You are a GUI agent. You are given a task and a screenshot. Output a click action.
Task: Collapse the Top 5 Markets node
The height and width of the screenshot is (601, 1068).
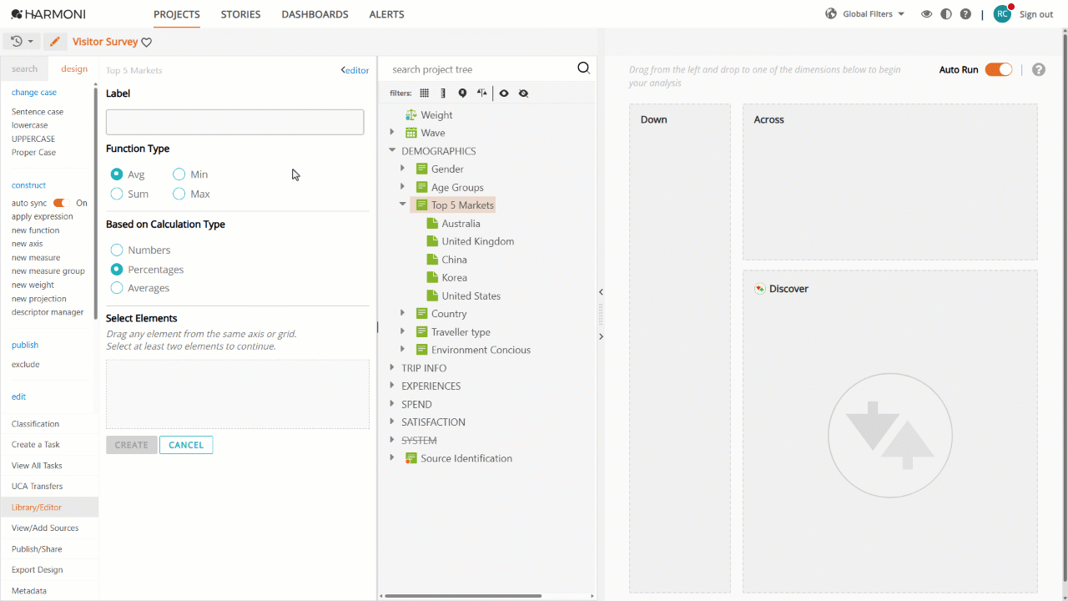coord(403,205)
